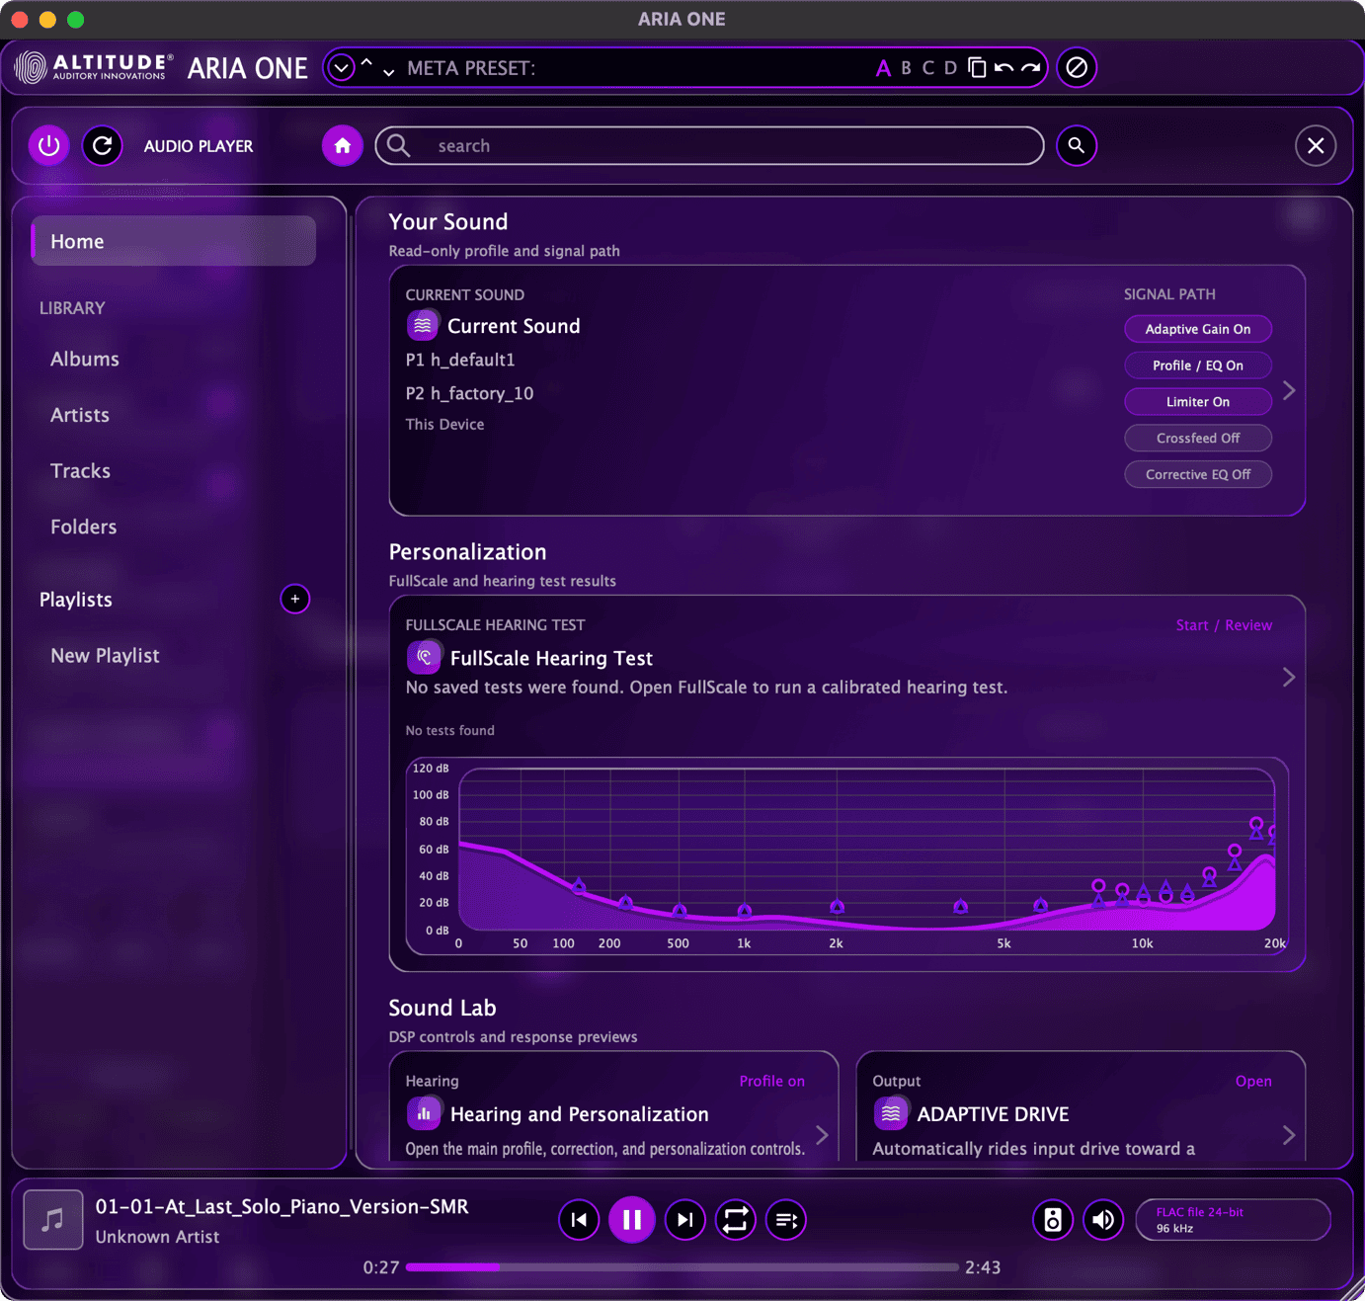Go to the home screen via home icon

coord(342,146)
